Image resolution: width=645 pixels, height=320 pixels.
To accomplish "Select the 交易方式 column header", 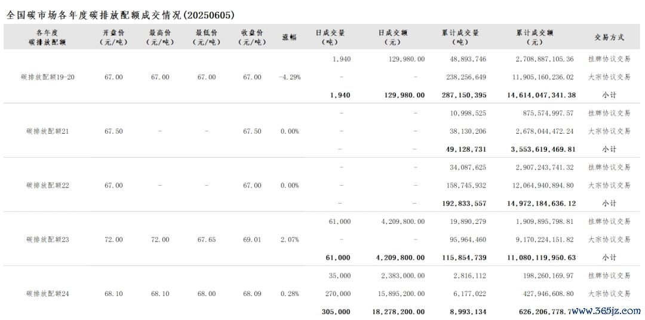I will coord(609,37).
